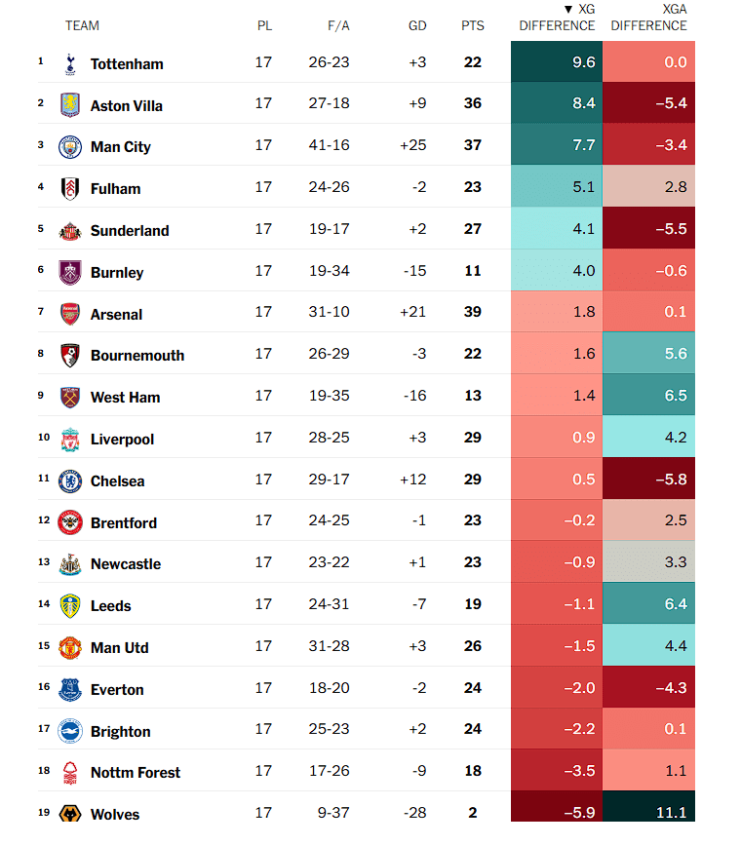
Task: Click the Arsenal cannon badge icon
Action: 69,314
